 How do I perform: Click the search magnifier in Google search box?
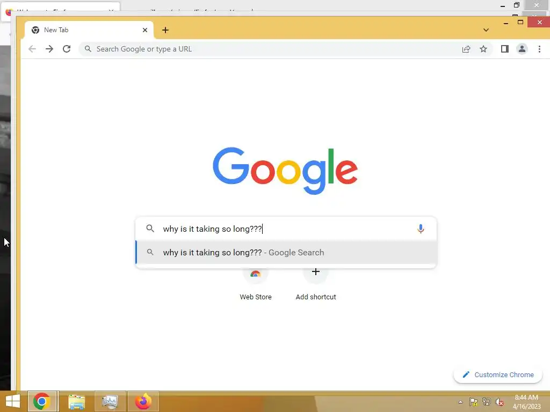click(150, 229)
